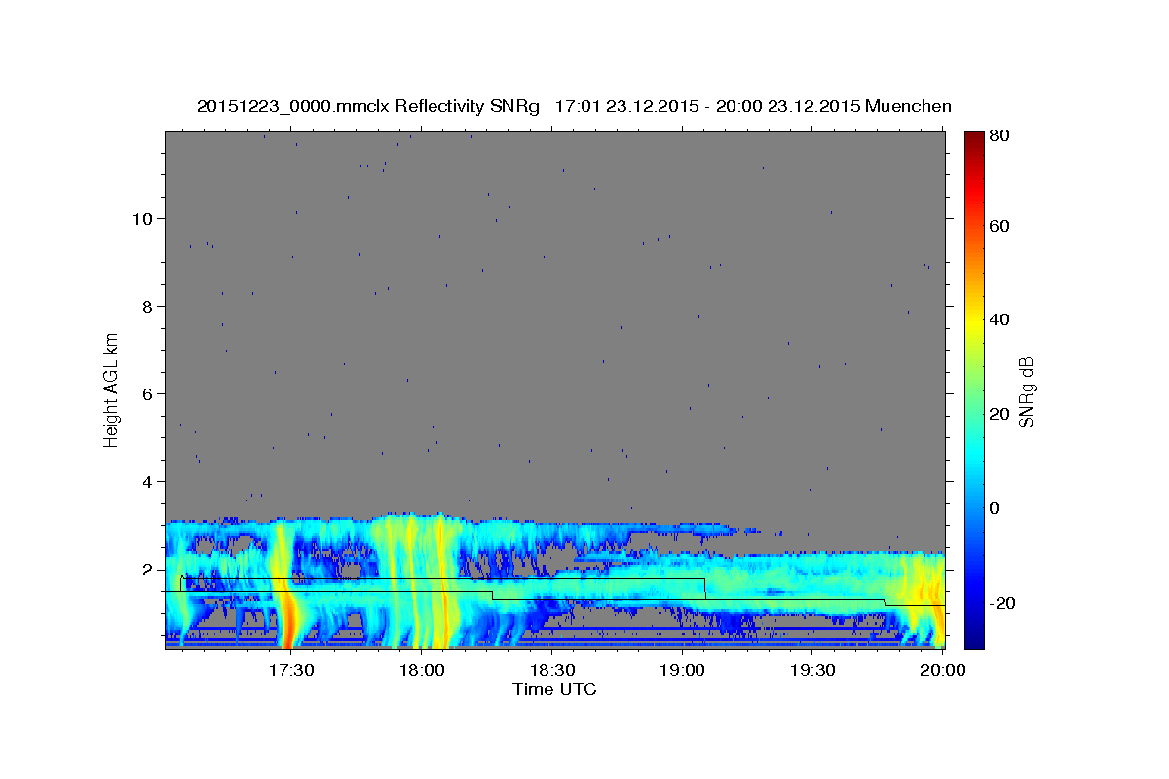
Task: Click the height axis label 6
Action: click(x=147, y=394)
